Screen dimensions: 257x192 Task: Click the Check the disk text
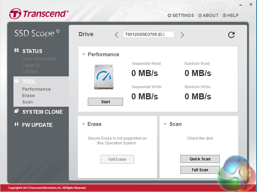click(200, 138)
